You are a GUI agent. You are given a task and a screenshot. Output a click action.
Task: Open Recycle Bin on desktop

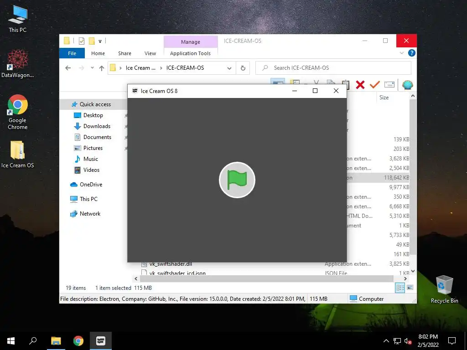click(444, 289)
